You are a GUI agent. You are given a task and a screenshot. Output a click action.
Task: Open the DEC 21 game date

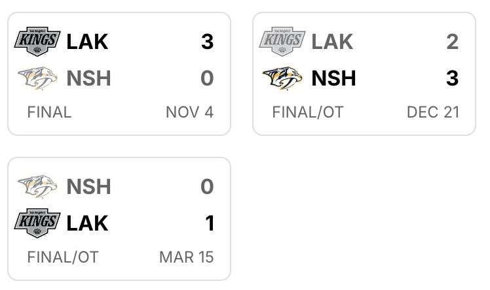pos(433,112)
